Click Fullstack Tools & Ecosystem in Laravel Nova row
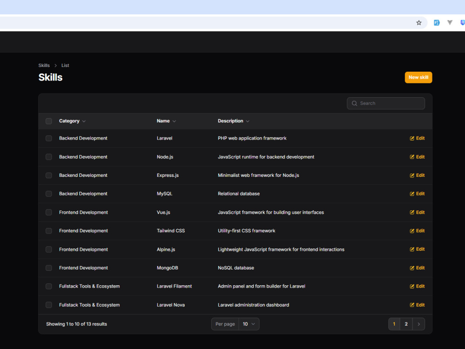465x349 pixels. click(89, 305)
